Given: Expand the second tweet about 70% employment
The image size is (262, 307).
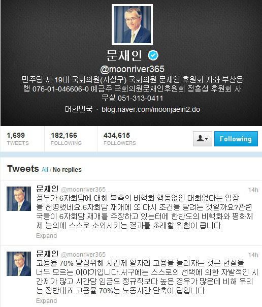Looking at the screenshot, I should click(47, 300).
